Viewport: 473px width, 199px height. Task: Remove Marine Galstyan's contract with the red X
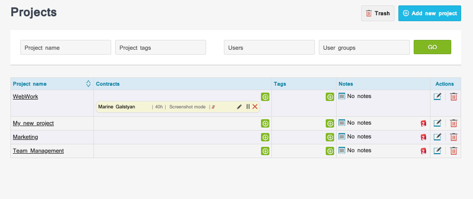tap(255, 107)
